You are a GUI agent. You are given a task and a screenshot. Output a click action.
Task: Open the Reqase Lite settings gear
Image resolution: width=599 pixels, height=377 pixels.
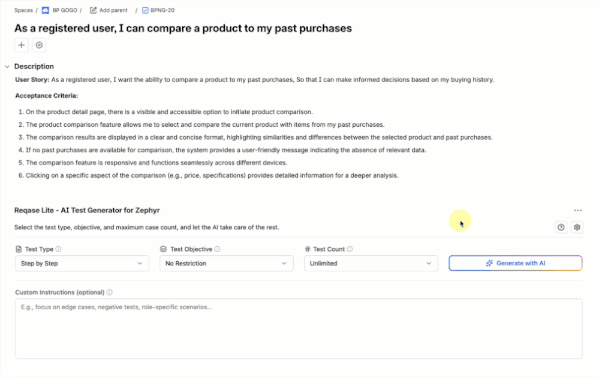pyautogui.click(x=577, y=228)
